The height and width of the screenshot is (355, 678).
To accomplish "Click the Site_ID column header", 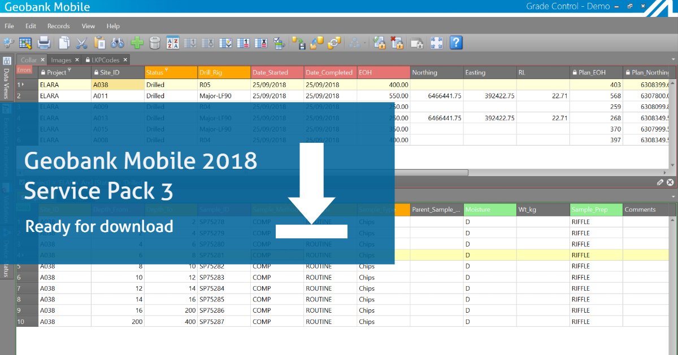I will point(118,72).
